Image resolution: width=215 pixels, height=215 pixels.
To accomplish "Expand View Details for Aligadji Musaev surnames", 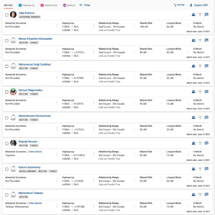I will pos(35,152).
